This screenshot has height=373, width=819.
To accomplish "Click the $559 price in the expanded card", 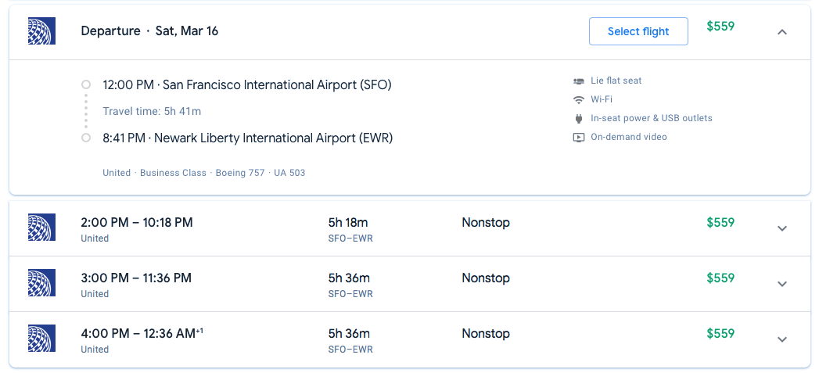I will click(720, 26).
